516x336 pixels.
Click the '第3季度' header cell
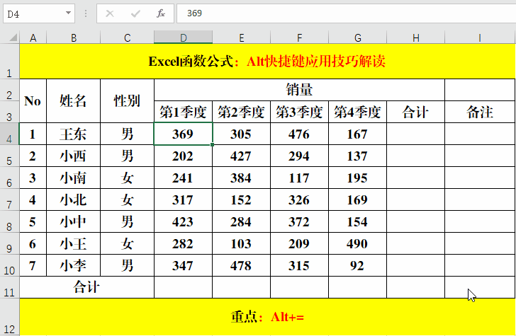tap(299, 112)
